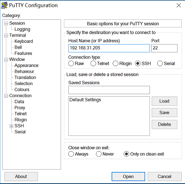The height and width of the screenshot is (184, 185).
Task: Collapse the Window category node
Action: 6,60
